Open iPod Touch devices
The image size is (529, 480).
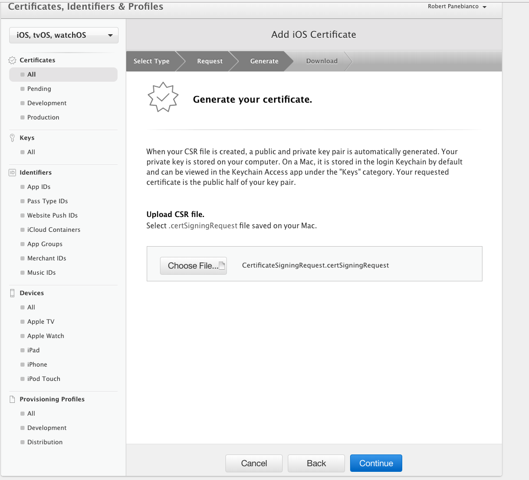[x=44, y=379]
